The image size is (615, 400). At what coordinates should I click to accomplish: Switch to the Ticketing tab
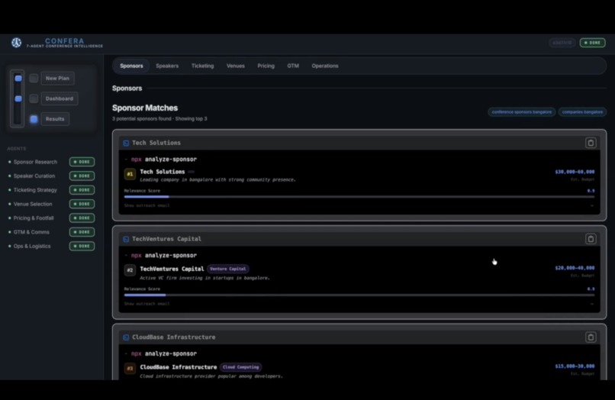click(202, 66)
